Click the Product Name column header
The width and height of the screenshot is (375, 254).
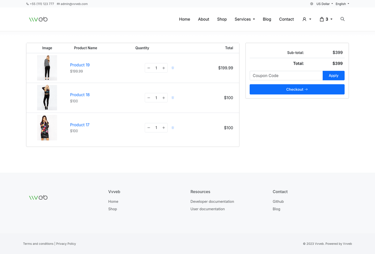[x=86, y=48]
